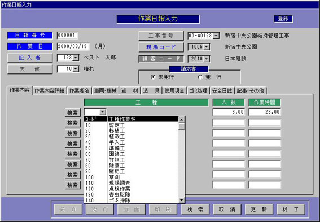This screenshot has width=320, height=222.
Task: Click the list scrollbar down arrow
Action: click(181, 200)
